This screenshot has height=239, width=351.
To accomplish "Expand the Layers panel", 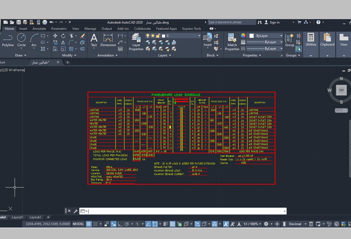I will (x=165, y=55).
